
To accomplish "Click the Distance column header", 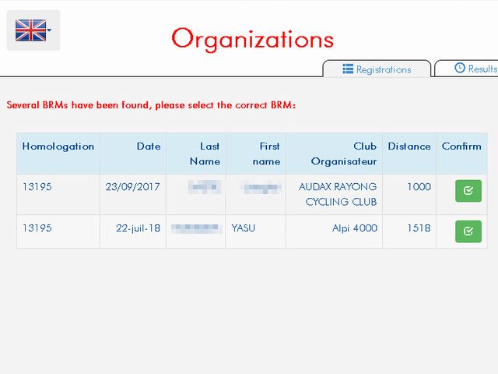I will (x=409, y=146).
